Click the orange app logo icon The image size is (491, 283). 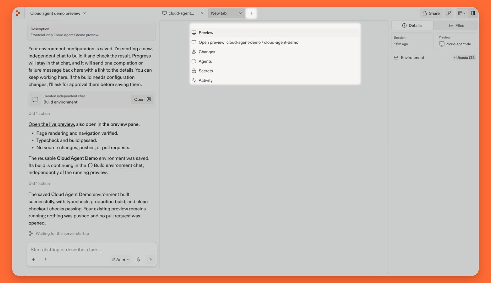pos(18,13)
